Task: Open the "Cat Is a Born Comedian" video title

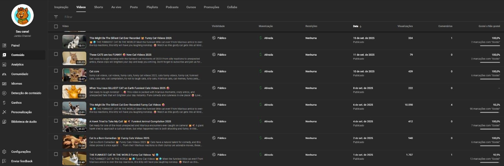Action: 119,138
